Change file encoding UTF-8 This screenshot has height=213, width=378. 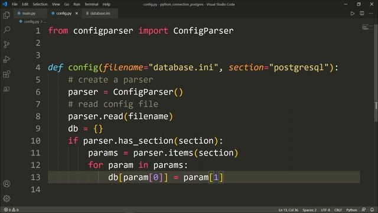[x=325, y=210]
